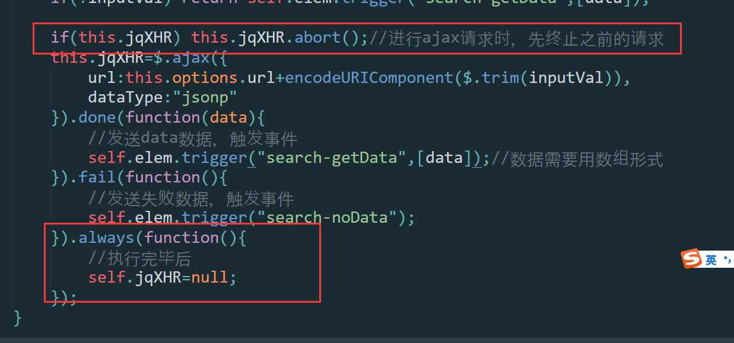Toggle the punctuation mode in Sogou bar

pyautogui.click(x=727, y=259)
